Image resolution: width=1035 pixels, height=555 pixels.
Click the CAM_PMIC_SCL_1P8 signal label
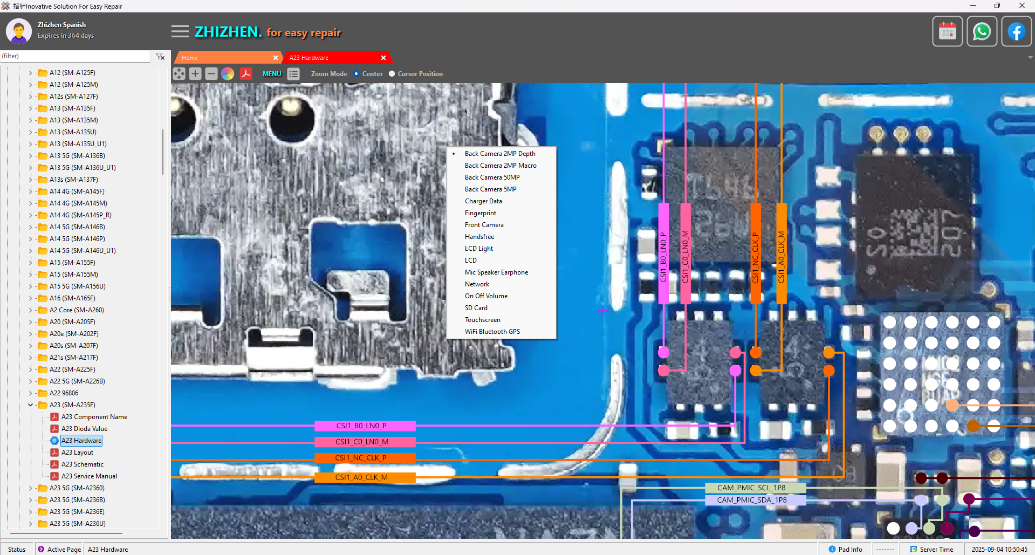click(756, 488)
